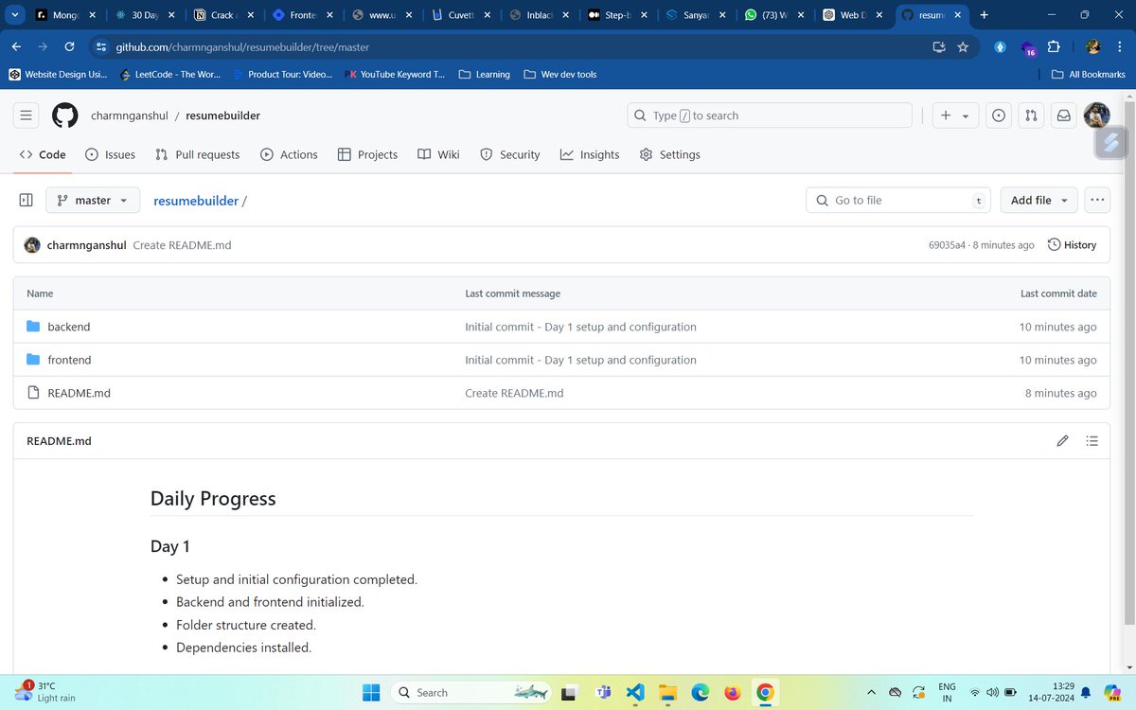This screenshot has width=1136, height=710.
Task: Open the user avatar menu in GitHub header
Action: coord(1096,115)
